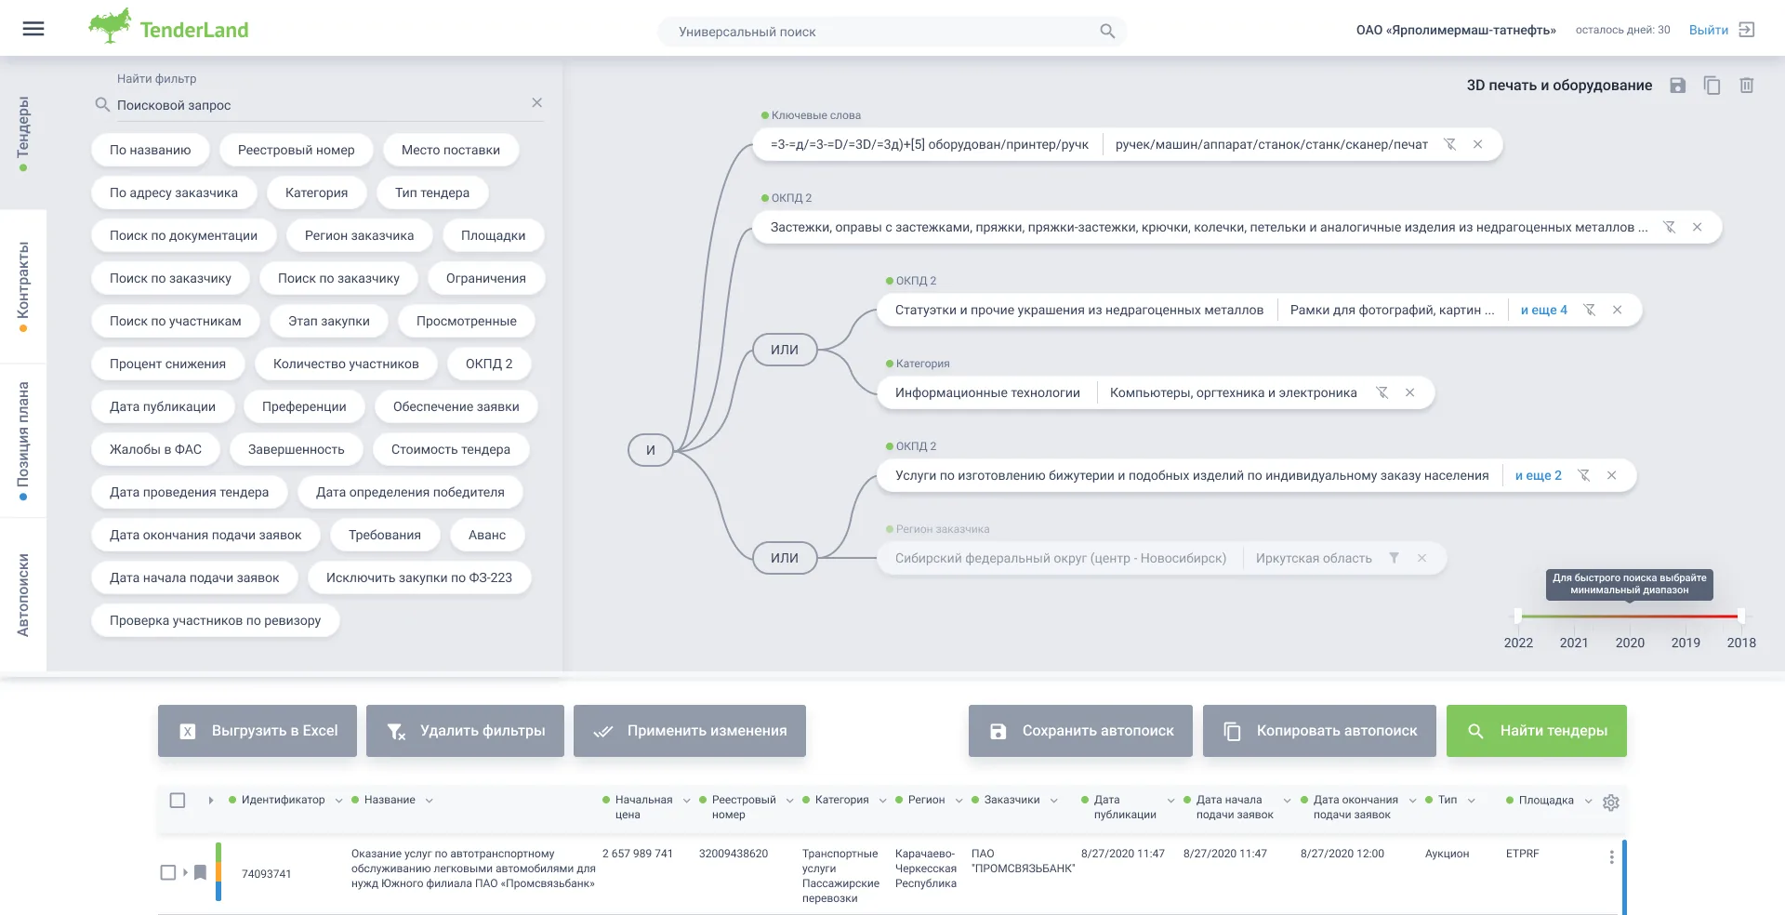Delete the autosearch with the trash icon
1785x915 pixels.
(x=1747, y=86)
